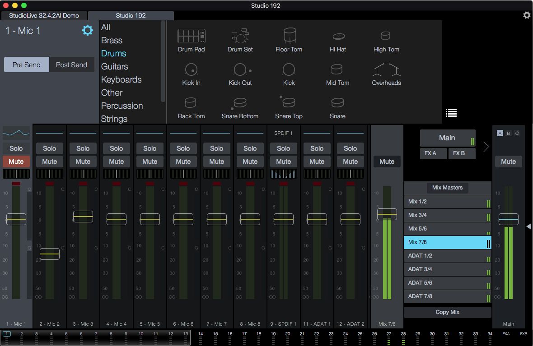Solo the ADAT 2 channel

pyautogui.click(x=351, y=148)
